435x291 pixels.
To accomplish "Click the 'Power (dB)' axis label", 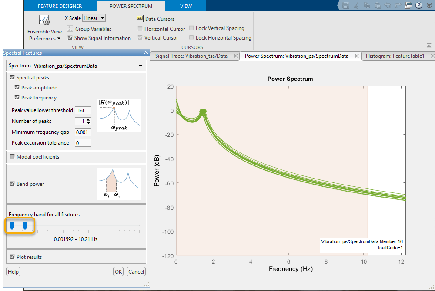I will click(157, 171).
